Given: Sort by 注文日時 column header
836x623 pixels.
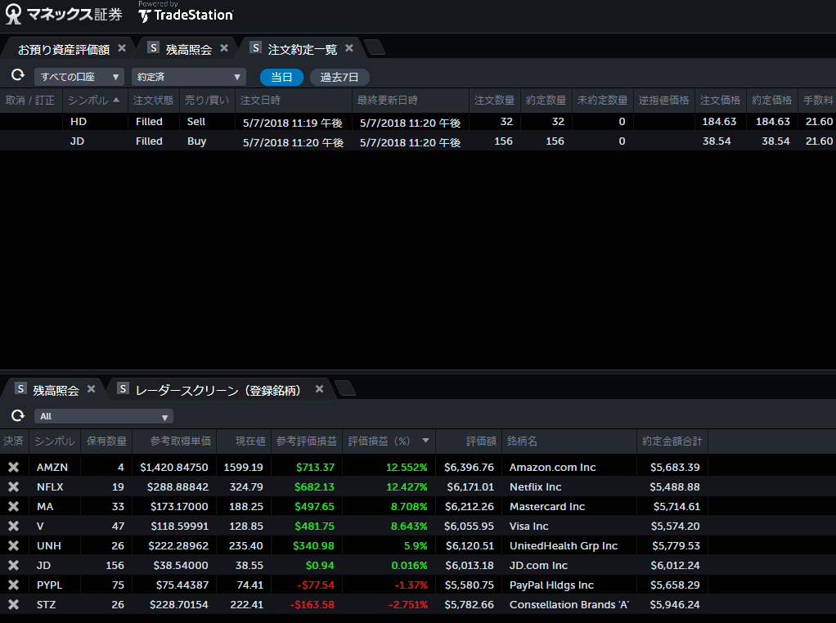Looking at the screenshot, I should (293, 101).
